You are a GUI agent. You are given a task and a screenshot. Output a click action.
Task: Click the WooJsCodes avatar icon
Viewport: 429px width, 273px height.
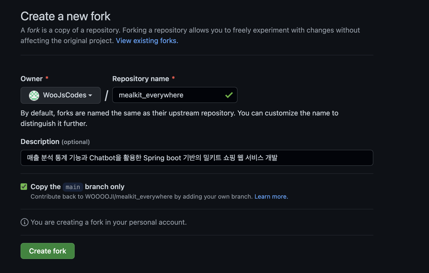(x=34, y=95)
